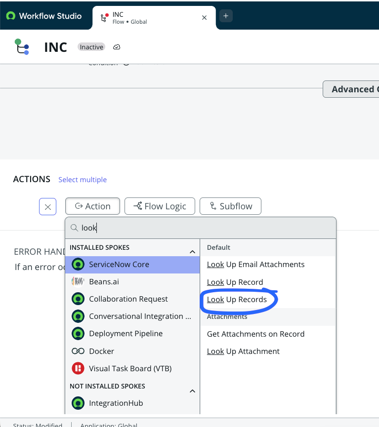Image resolution: width=379 pixels, height=427 pixels.
Task: Click the INC flow header icon
Action: [x=22, y=47]
